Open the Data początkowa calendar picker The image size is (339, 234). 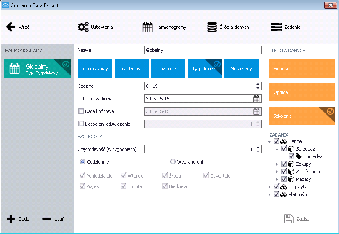[256, 99]
